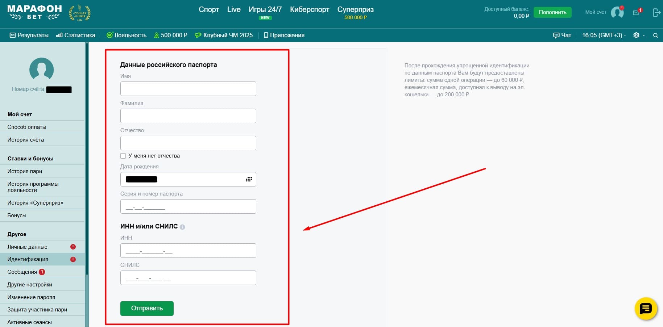This screenshot has width=663, height=327.
Task: Open Лояльность program link
Action: click(127, 35)
